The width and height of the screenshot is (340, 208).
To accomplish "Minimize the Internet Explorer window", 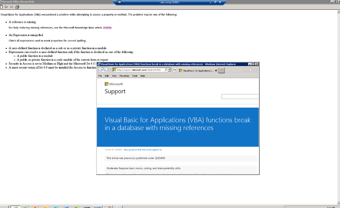I will click(x=249, y=64).
